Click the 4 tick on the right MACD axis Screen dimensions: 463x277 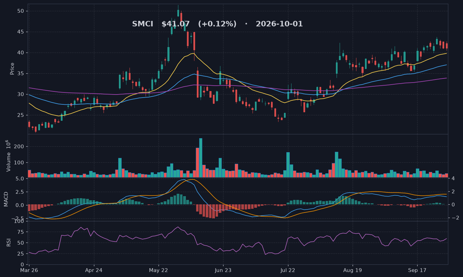(453, 178)
